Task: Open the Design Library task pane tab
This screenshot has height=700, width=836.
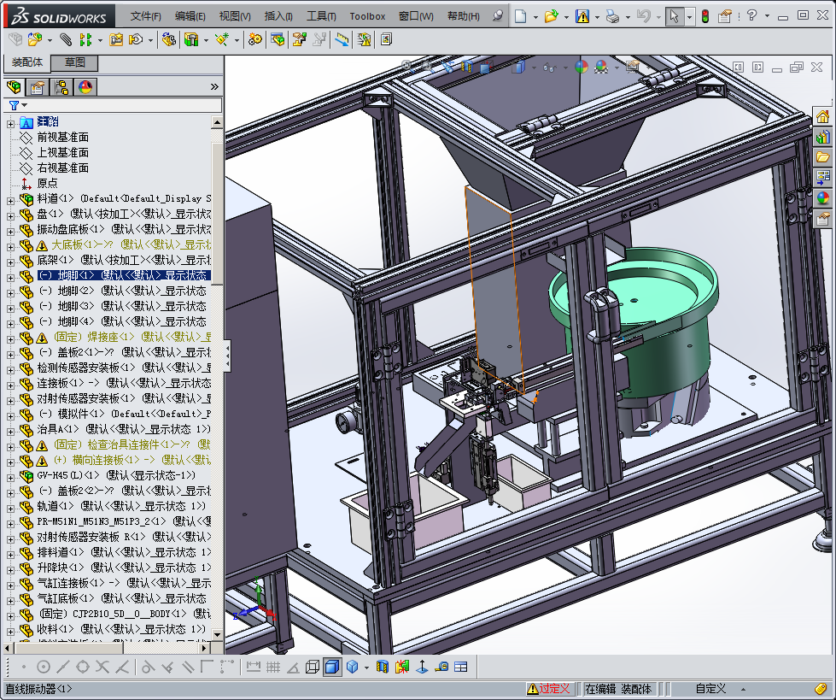Action: 823,137
